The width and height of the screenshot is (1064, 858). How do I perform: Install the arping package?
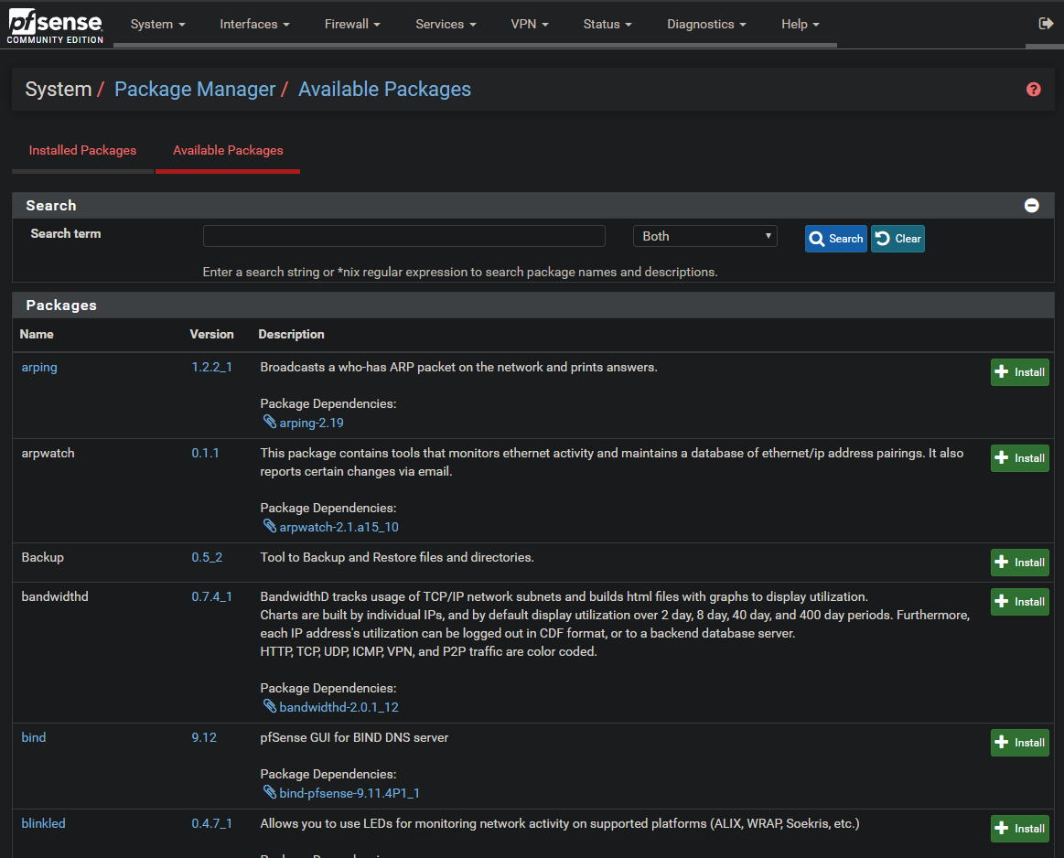click(x=1020, y=372)
